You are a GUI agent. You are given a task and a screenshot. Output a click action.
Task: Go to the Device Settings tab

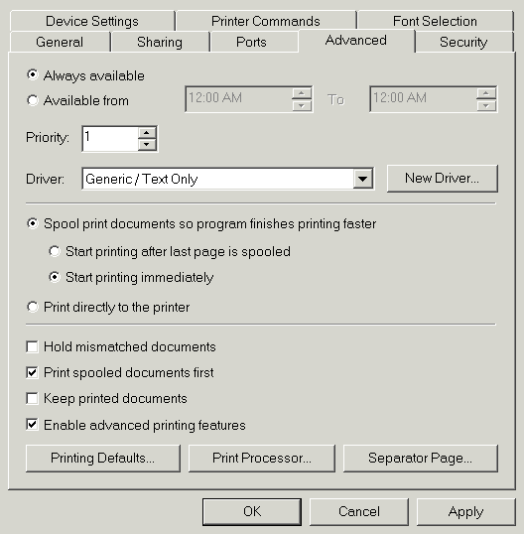[92, 21]
